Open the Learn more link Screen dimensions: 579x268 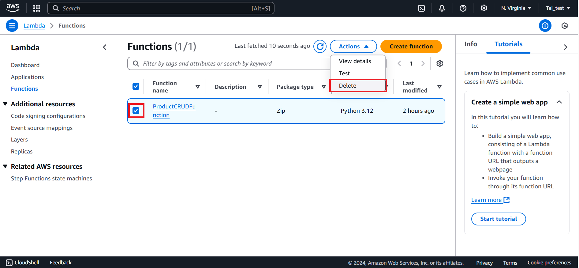(490, 200)
